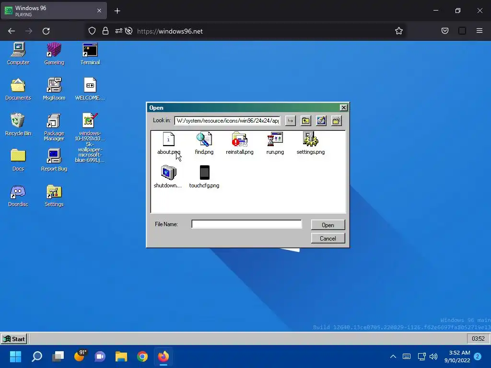Close the Open dialog window
The height and width of the screenshot is (368, 491).
click(343, 108)
